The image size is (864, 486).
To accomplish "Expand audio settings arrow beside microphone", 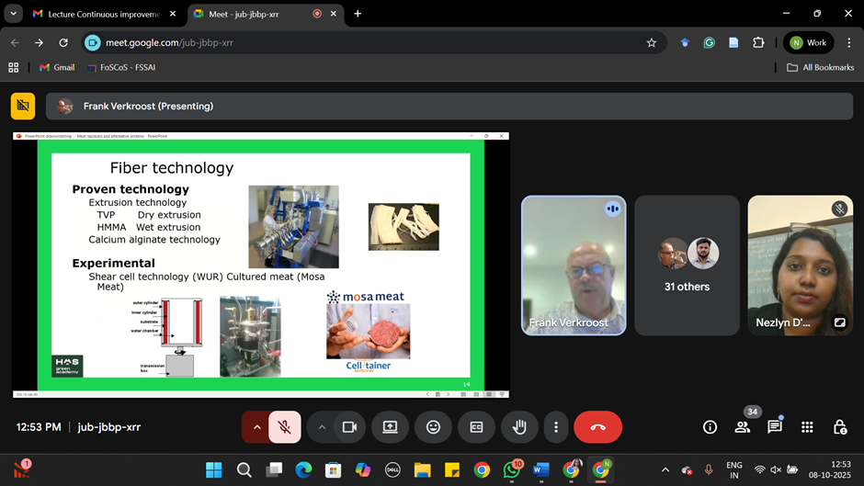I will (x=256, y=427).
